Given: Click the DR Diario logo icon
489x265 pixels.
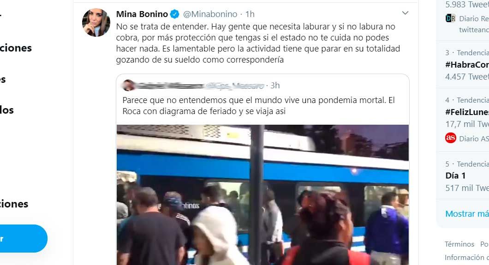Looking at the screenshot, I should click(x=450, y=18).
